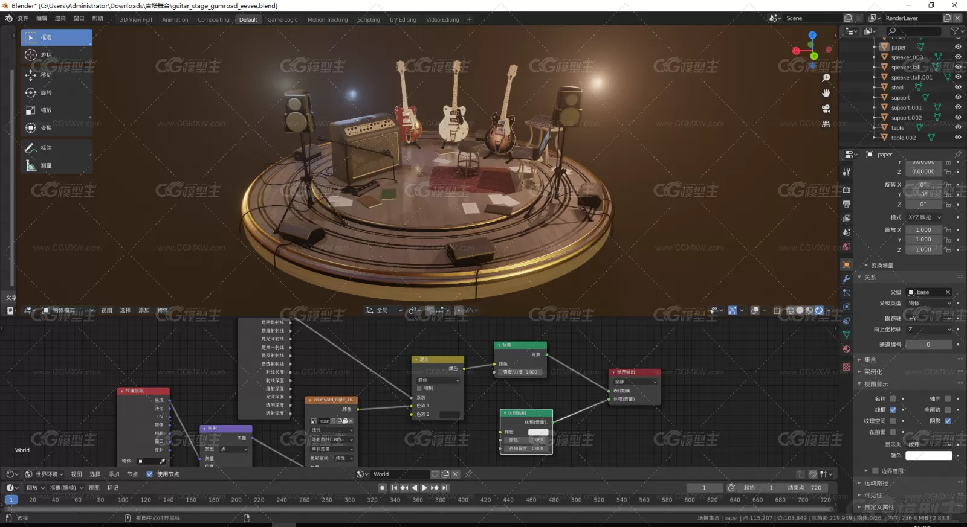Open the 文件 (File) menu
967x527 pixels.
(23, 18)
